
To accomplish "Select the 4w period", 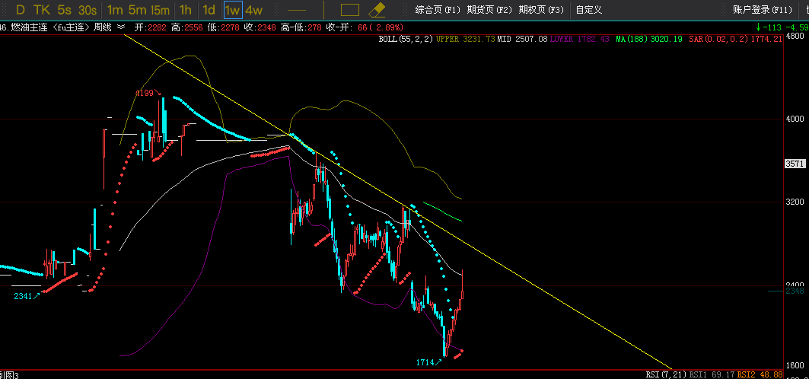I will tap(253, 10).
